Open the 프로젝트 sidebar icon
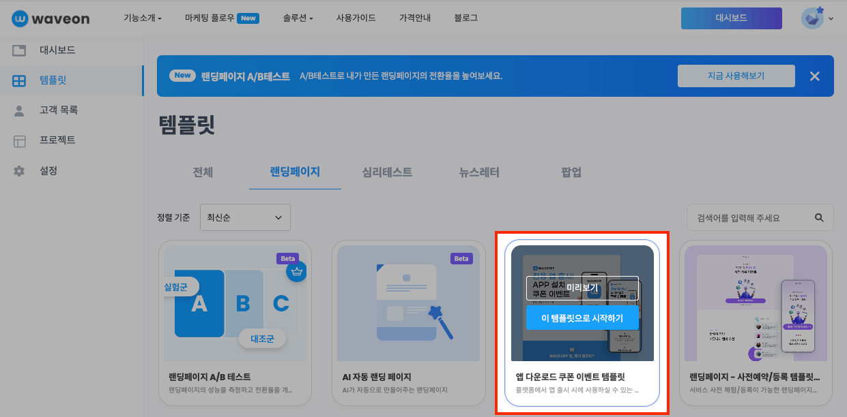Image resolution: width=847 pixels, height=417 pixels. pos(18,140)
